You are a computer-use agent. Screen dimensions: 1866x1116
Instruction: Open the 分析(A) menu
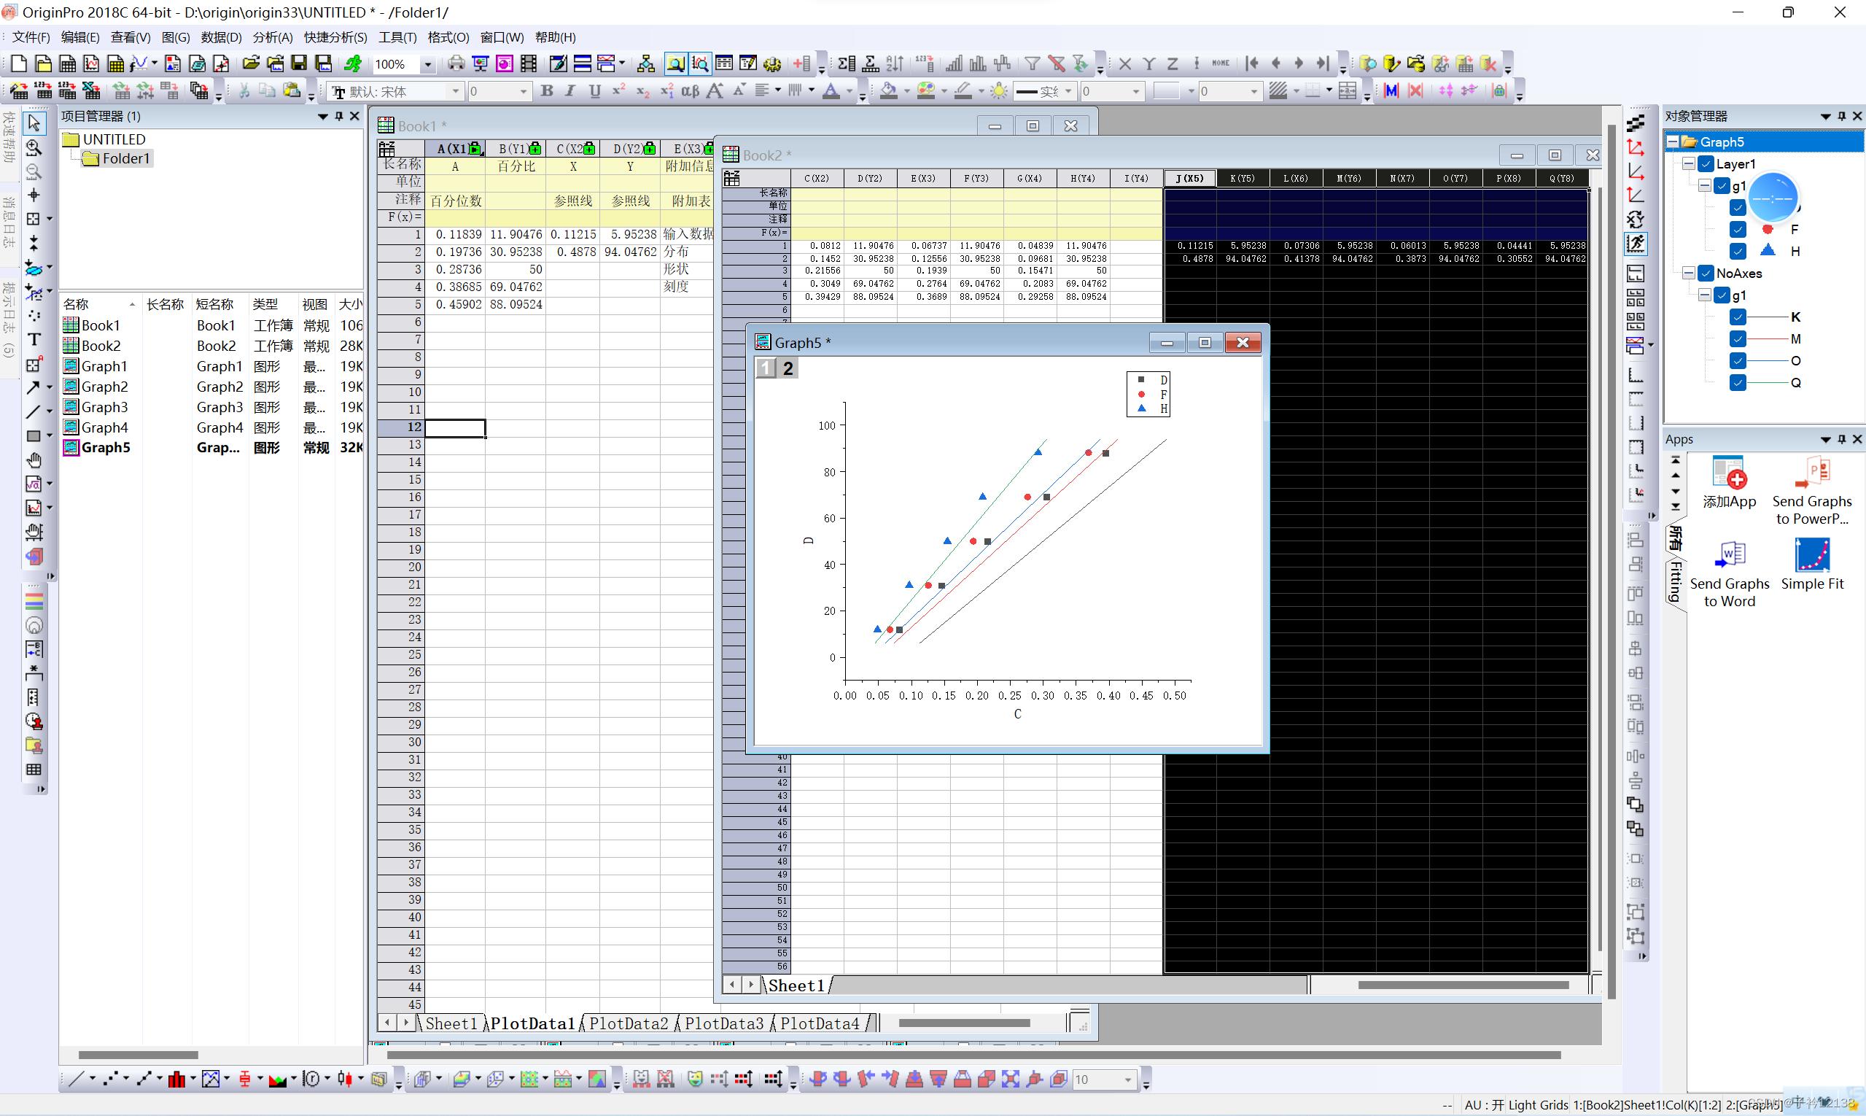pos(272,37)
